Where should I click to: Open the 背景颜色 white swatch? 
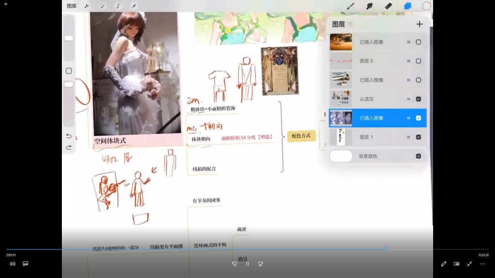click(x=341, y=156)
